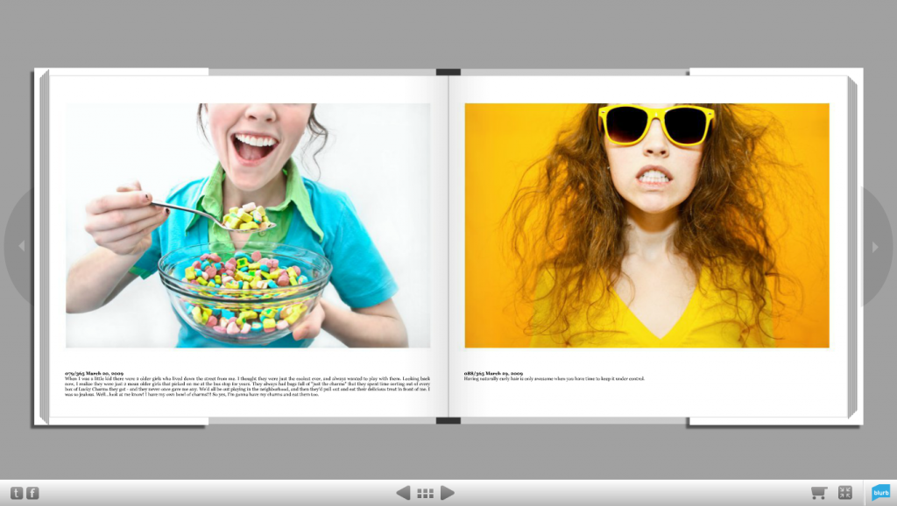Go to previous page using bottom arrow
The width and height of the screenshot is (897, 506).
click(x=404, y=493)
